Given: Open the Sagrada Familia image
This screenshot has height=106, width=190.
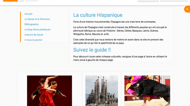Looking at the screenshot, I should point(102,90).
